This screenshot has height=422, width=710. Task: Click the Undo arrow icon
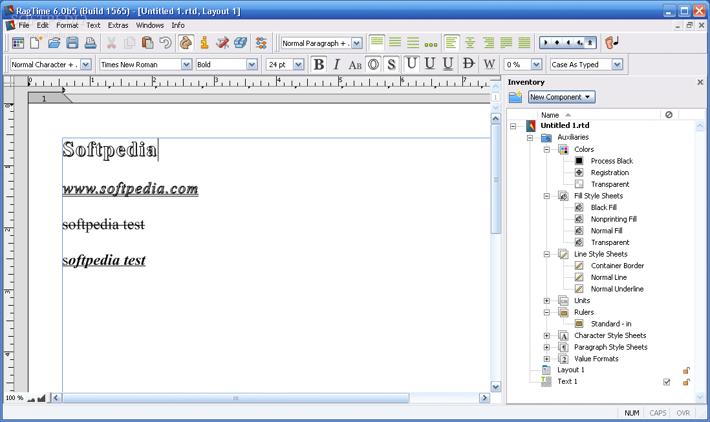pyautogui.click(x=166, y=43)
